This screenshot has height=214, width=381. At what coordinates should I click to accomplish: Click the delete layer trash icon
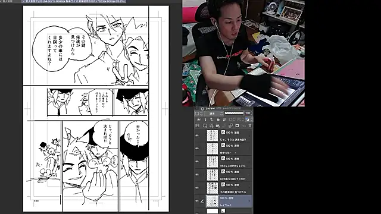point(250,125)
